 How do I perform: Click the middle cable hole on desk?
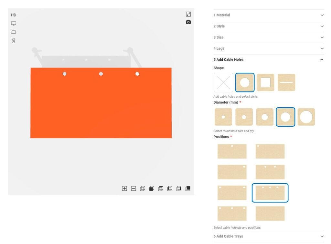point(101,74)
